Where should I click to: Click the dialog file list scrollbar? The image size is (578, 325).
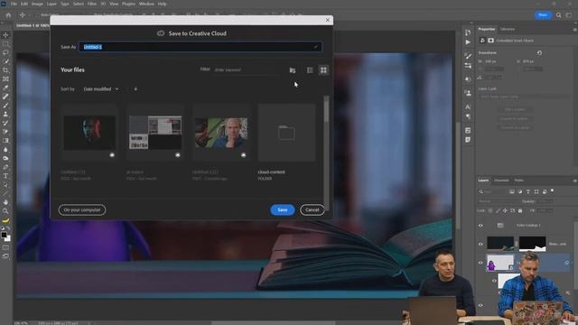pyautogui.click(x=326, y=109)
